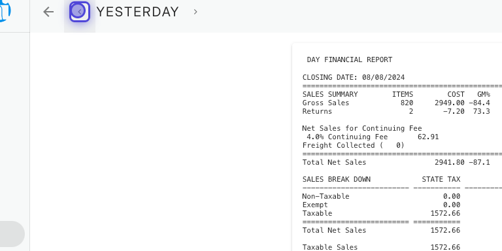
Task: Click the Gross Sales row
Action: pyautogui.click(x=396, y=103)
